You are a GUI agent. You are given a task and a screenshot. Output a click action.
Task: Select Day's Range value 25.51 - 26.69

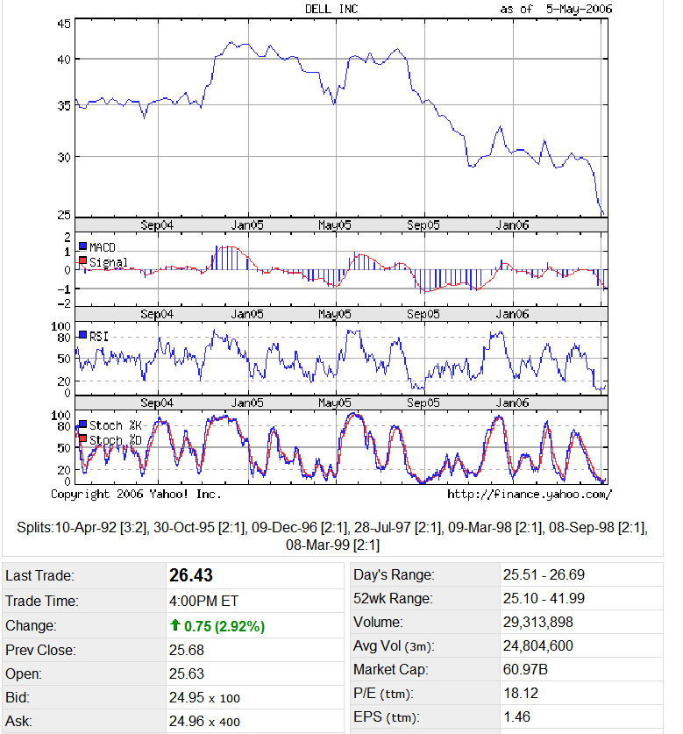pyautogui.click(x=544, y=575)
